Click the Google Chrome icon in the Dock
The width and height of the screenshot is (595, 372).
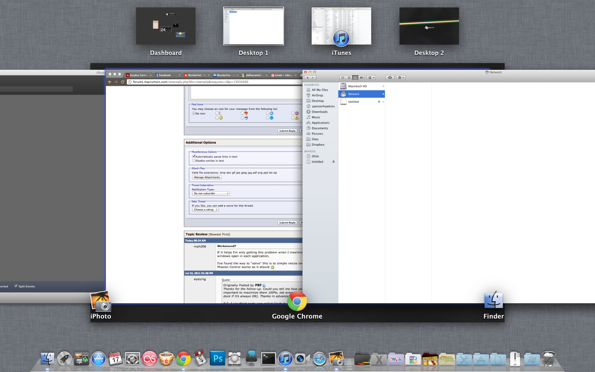(183, 359)
